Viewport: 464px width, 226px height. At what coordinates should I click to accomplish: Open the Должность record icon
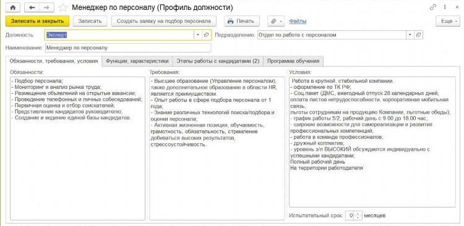[x=206, y=35]
